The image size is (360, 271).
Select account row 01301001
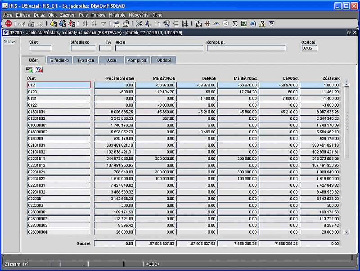58,111
